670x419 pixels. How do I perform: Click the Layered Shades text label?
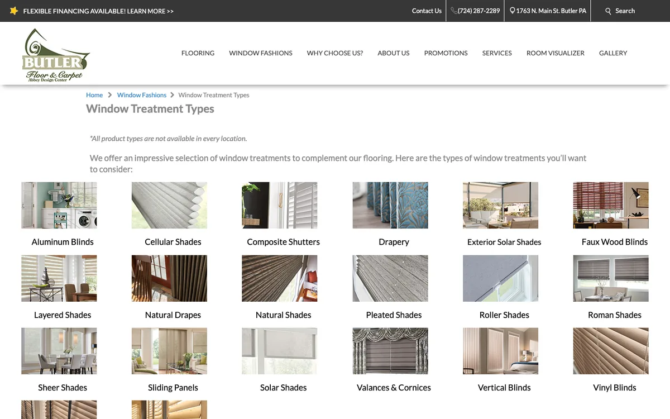63,315
